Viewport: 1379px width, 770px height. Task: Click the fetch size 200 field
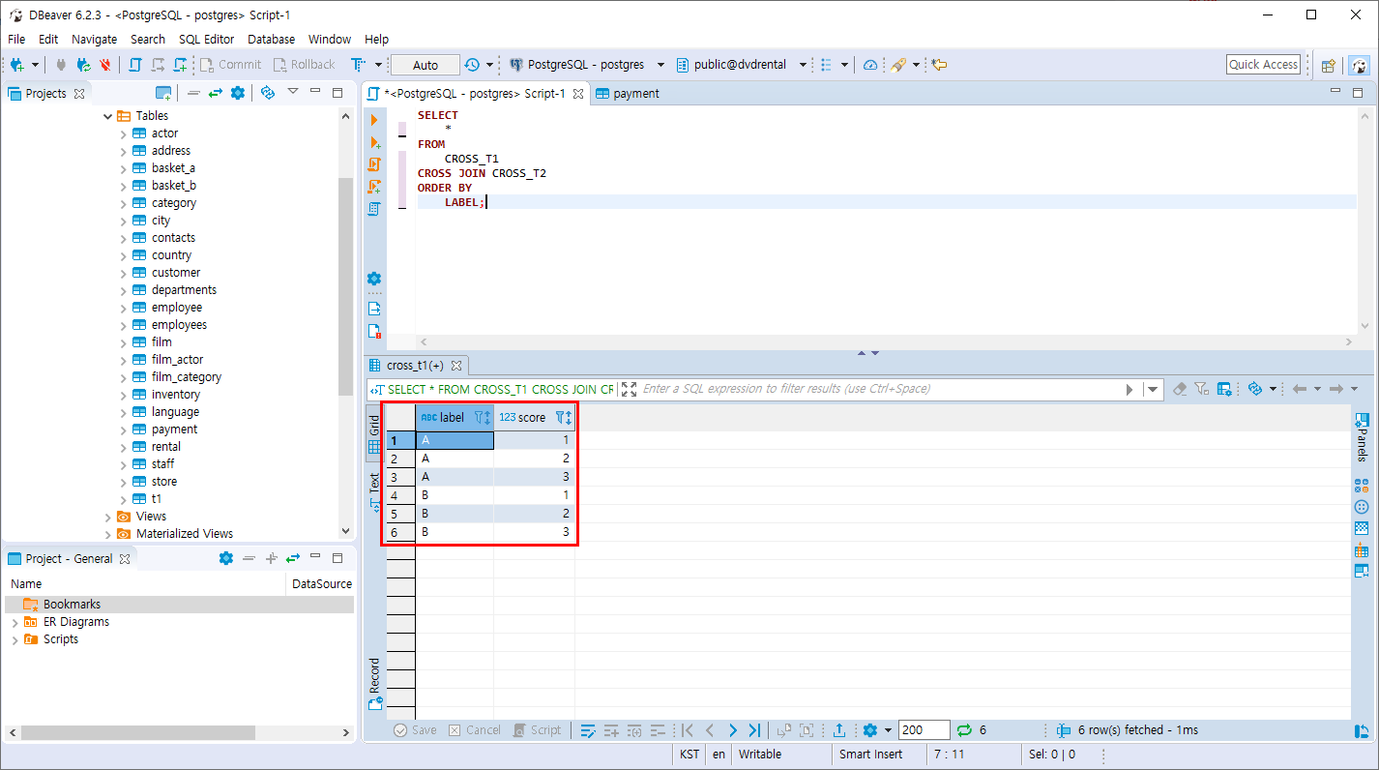924,730
